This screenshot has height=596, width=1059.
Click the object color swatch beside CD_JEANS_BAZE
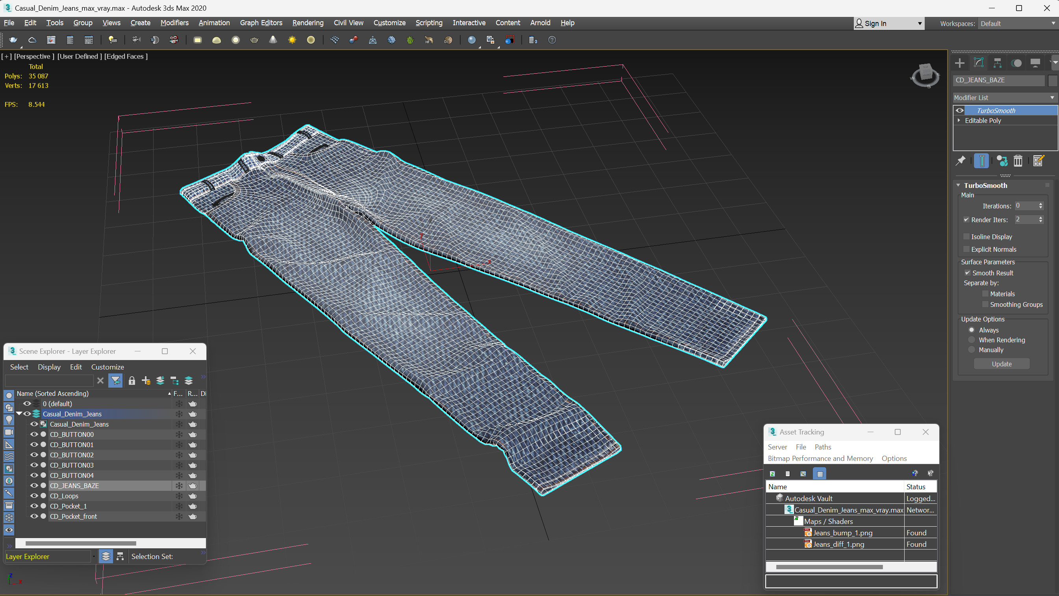pyautogui.click(x=1052, y=80)
